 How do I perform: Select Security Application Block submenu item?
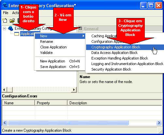pos(125,69)
